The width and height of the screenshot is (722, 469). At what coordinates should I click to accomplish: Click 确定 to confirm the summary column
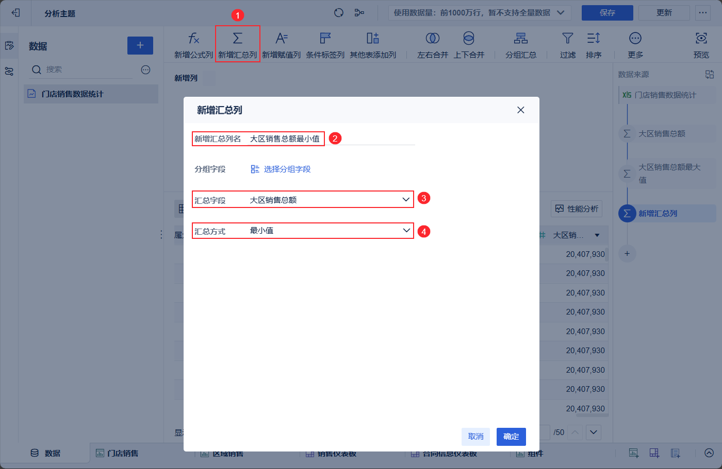click(511, 437)
